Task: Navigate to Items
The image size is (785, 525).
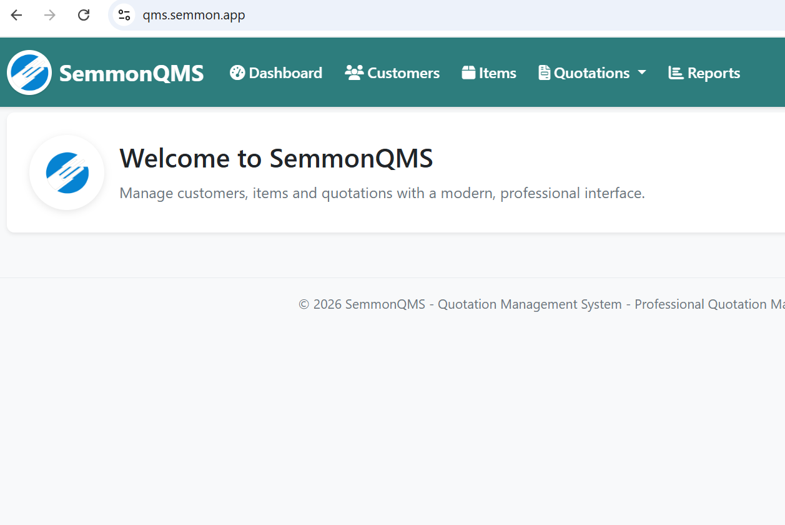Action: coord(497,73)
